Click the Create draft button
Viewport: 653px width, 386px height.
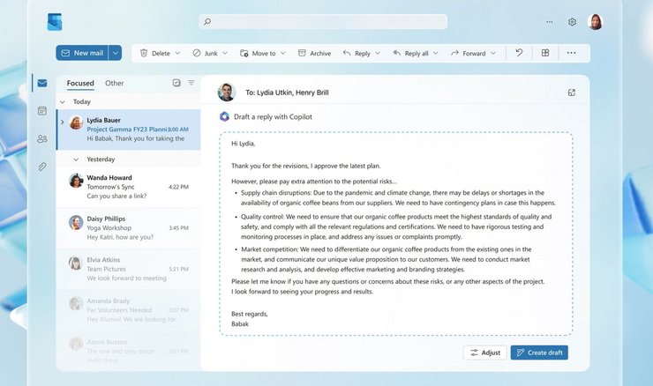point(539,353)
